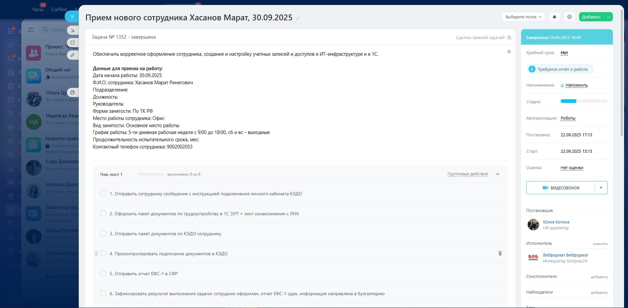Open task in new window icon
Viewport: 628px width, 308px height.
tap(72, 42)
